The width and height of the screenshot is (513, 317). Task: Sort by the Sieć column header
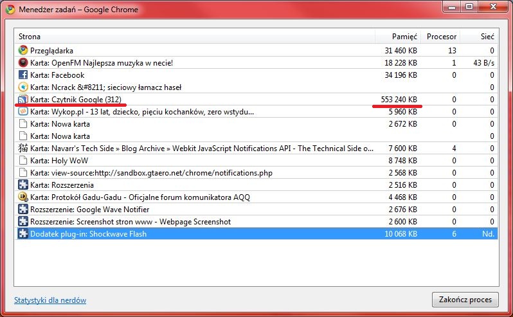coord(487,37)
